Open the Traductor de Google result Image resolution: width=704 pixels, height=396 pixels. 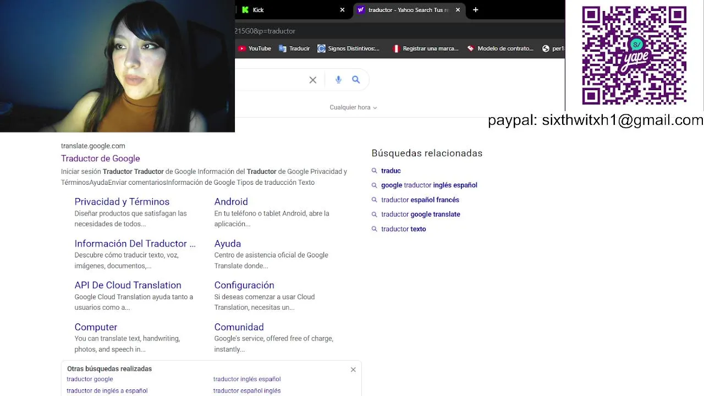(x=100, y=158)
